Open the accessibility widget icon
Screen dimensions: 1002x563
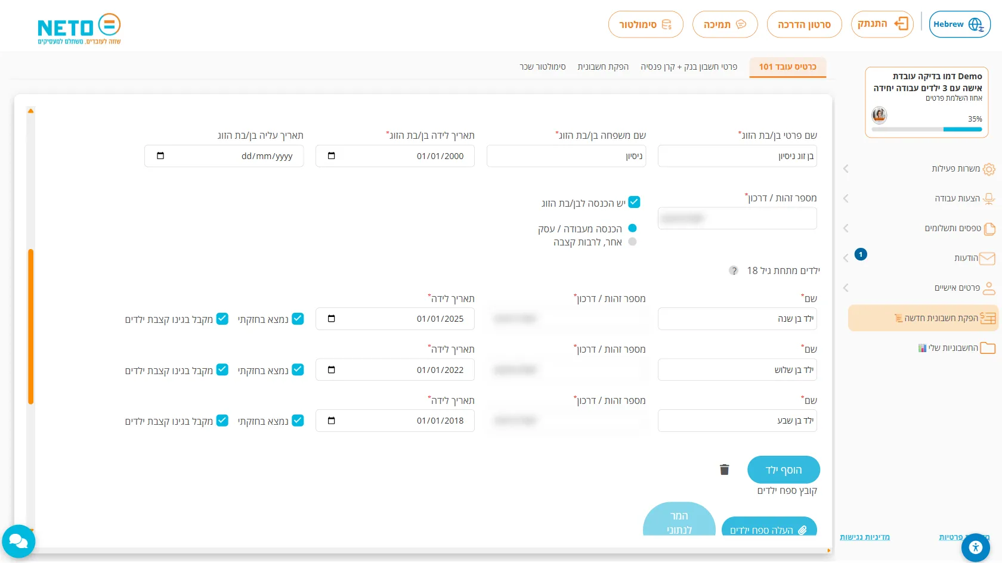976,548
